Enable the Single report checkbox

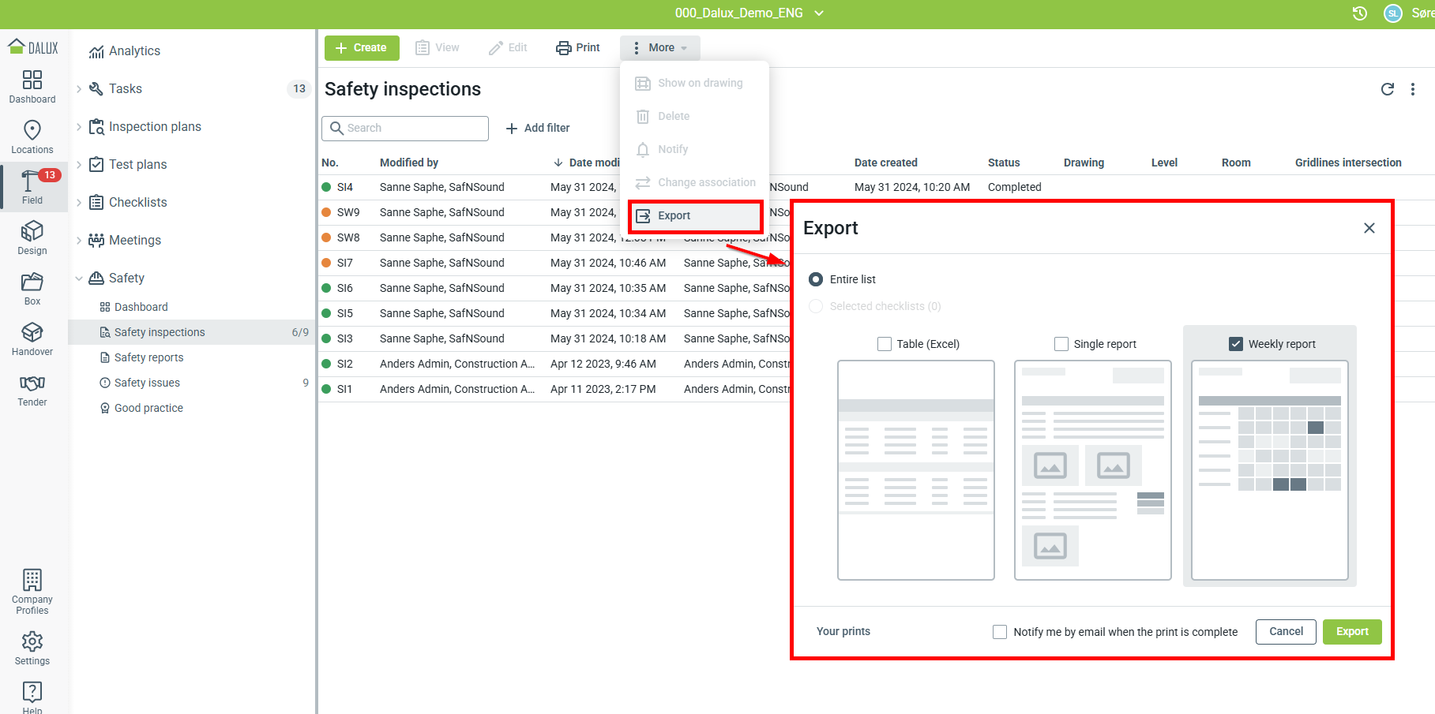(x=1061, y=344)
